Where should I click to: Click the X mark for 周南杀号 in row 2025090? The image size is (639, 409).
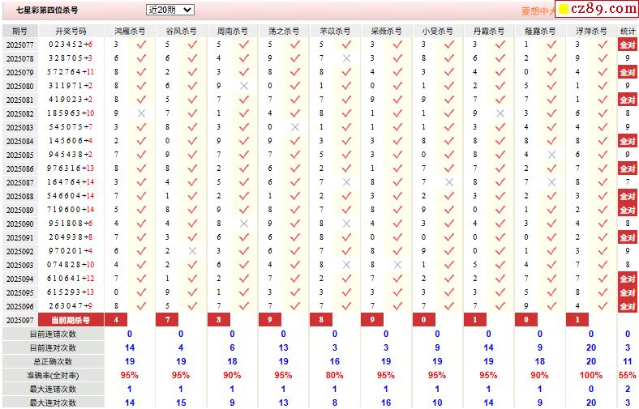tap(244, 224)
